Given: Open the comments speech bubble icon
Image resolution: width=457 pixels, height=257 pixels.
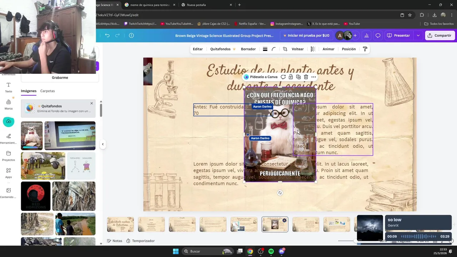Looking at the screenshot, I should tap(378, 35).
